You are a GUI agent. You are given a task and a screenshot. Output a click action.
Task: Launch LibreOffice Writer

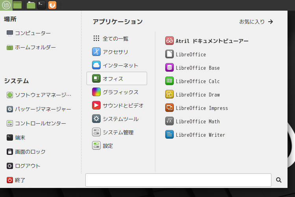[195, 135]
